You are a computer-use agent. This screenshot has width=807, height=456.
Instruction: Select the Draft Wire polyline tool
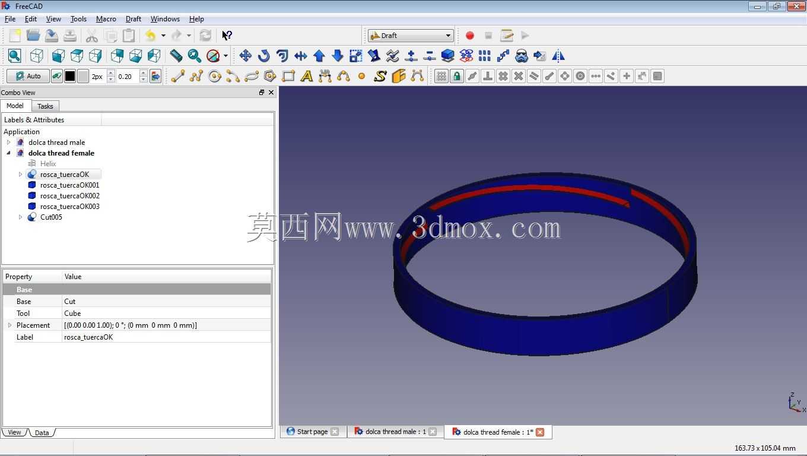point(196,76)
